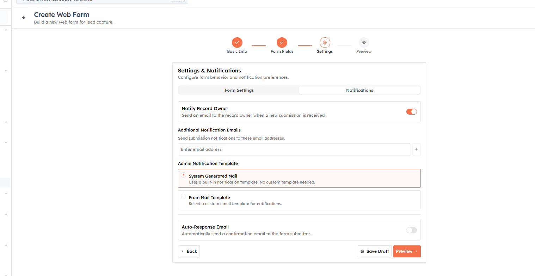The width and height of the screenshot is (535, 276).
Task: Click the Settings & Notifications heading
Action: pos(209,71)
